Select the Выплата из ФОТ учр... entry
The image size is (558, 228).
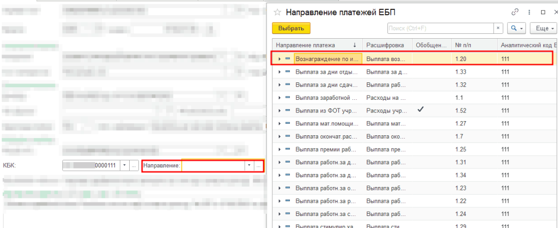pyautogui.click(x=326, y=110)
